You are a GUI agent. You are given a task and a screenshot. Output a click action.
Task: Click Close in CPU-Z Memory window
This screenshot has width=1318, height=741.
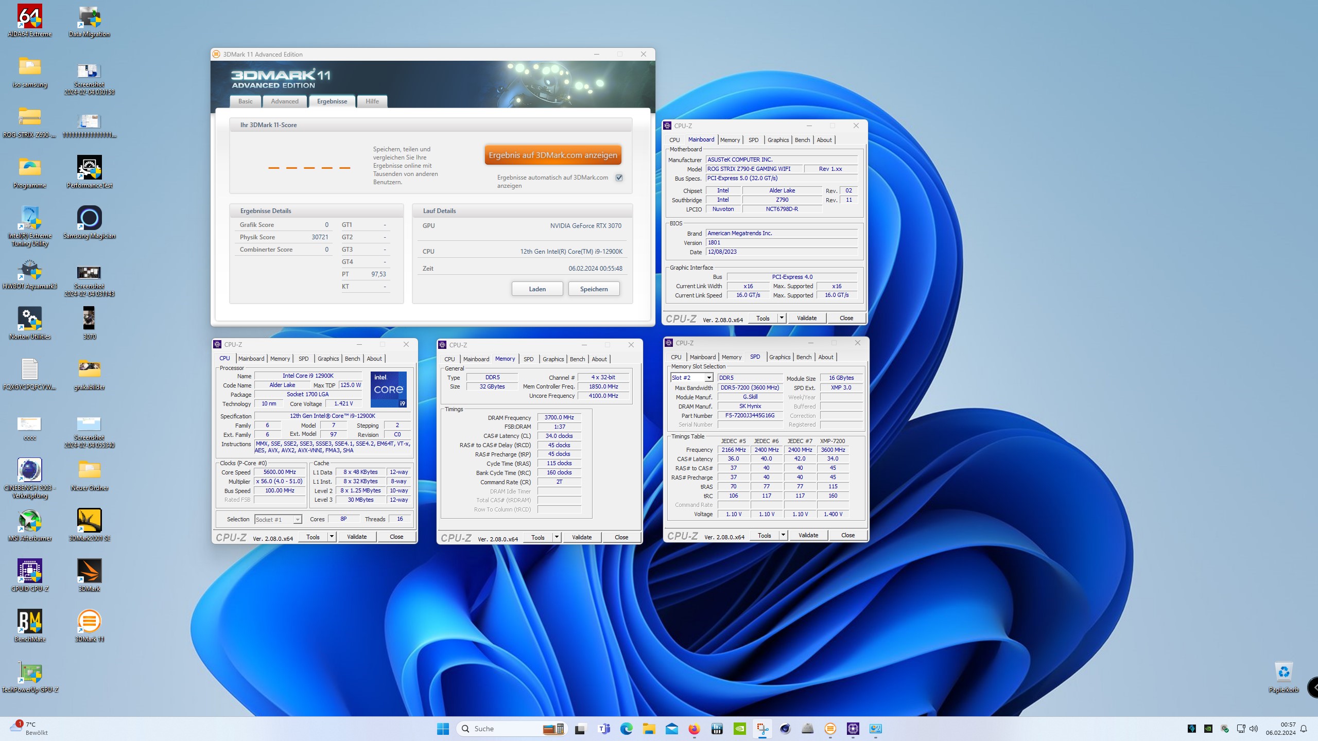(x=621, y=537)
